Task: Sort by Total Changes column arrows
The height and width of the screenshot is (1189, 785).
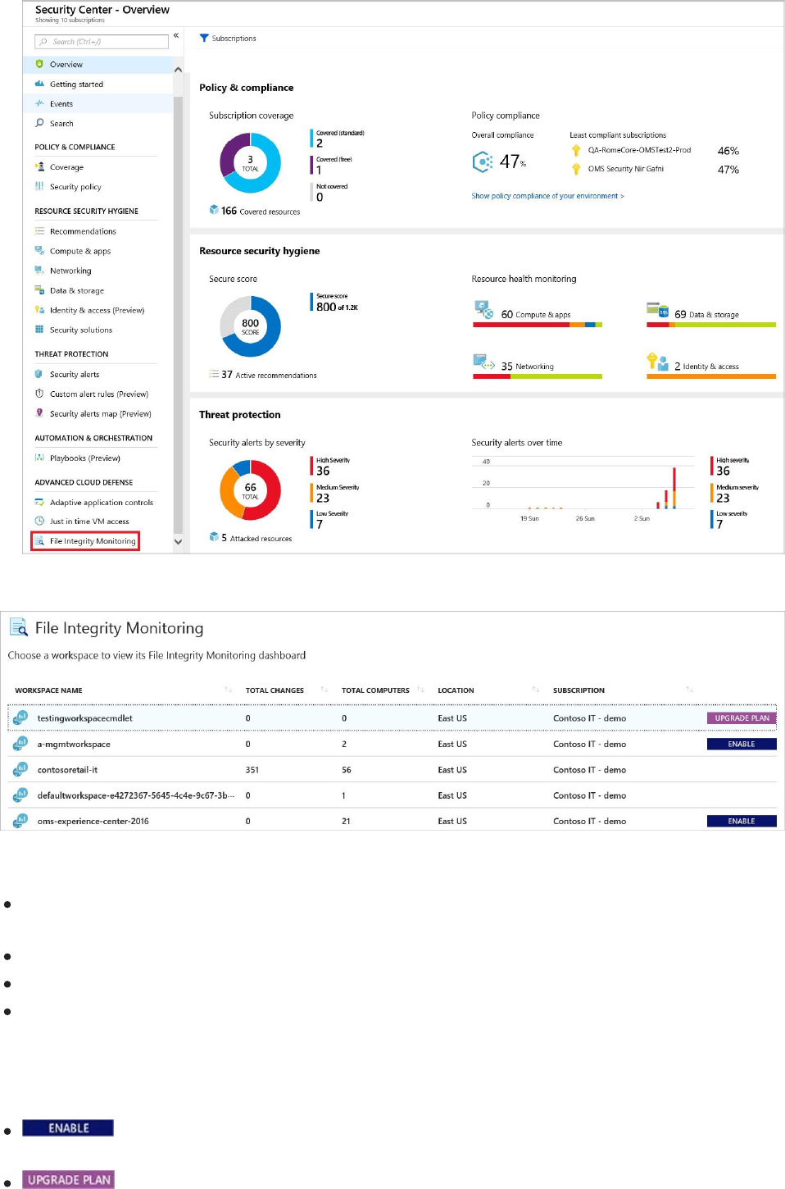Action: point(324,690)
